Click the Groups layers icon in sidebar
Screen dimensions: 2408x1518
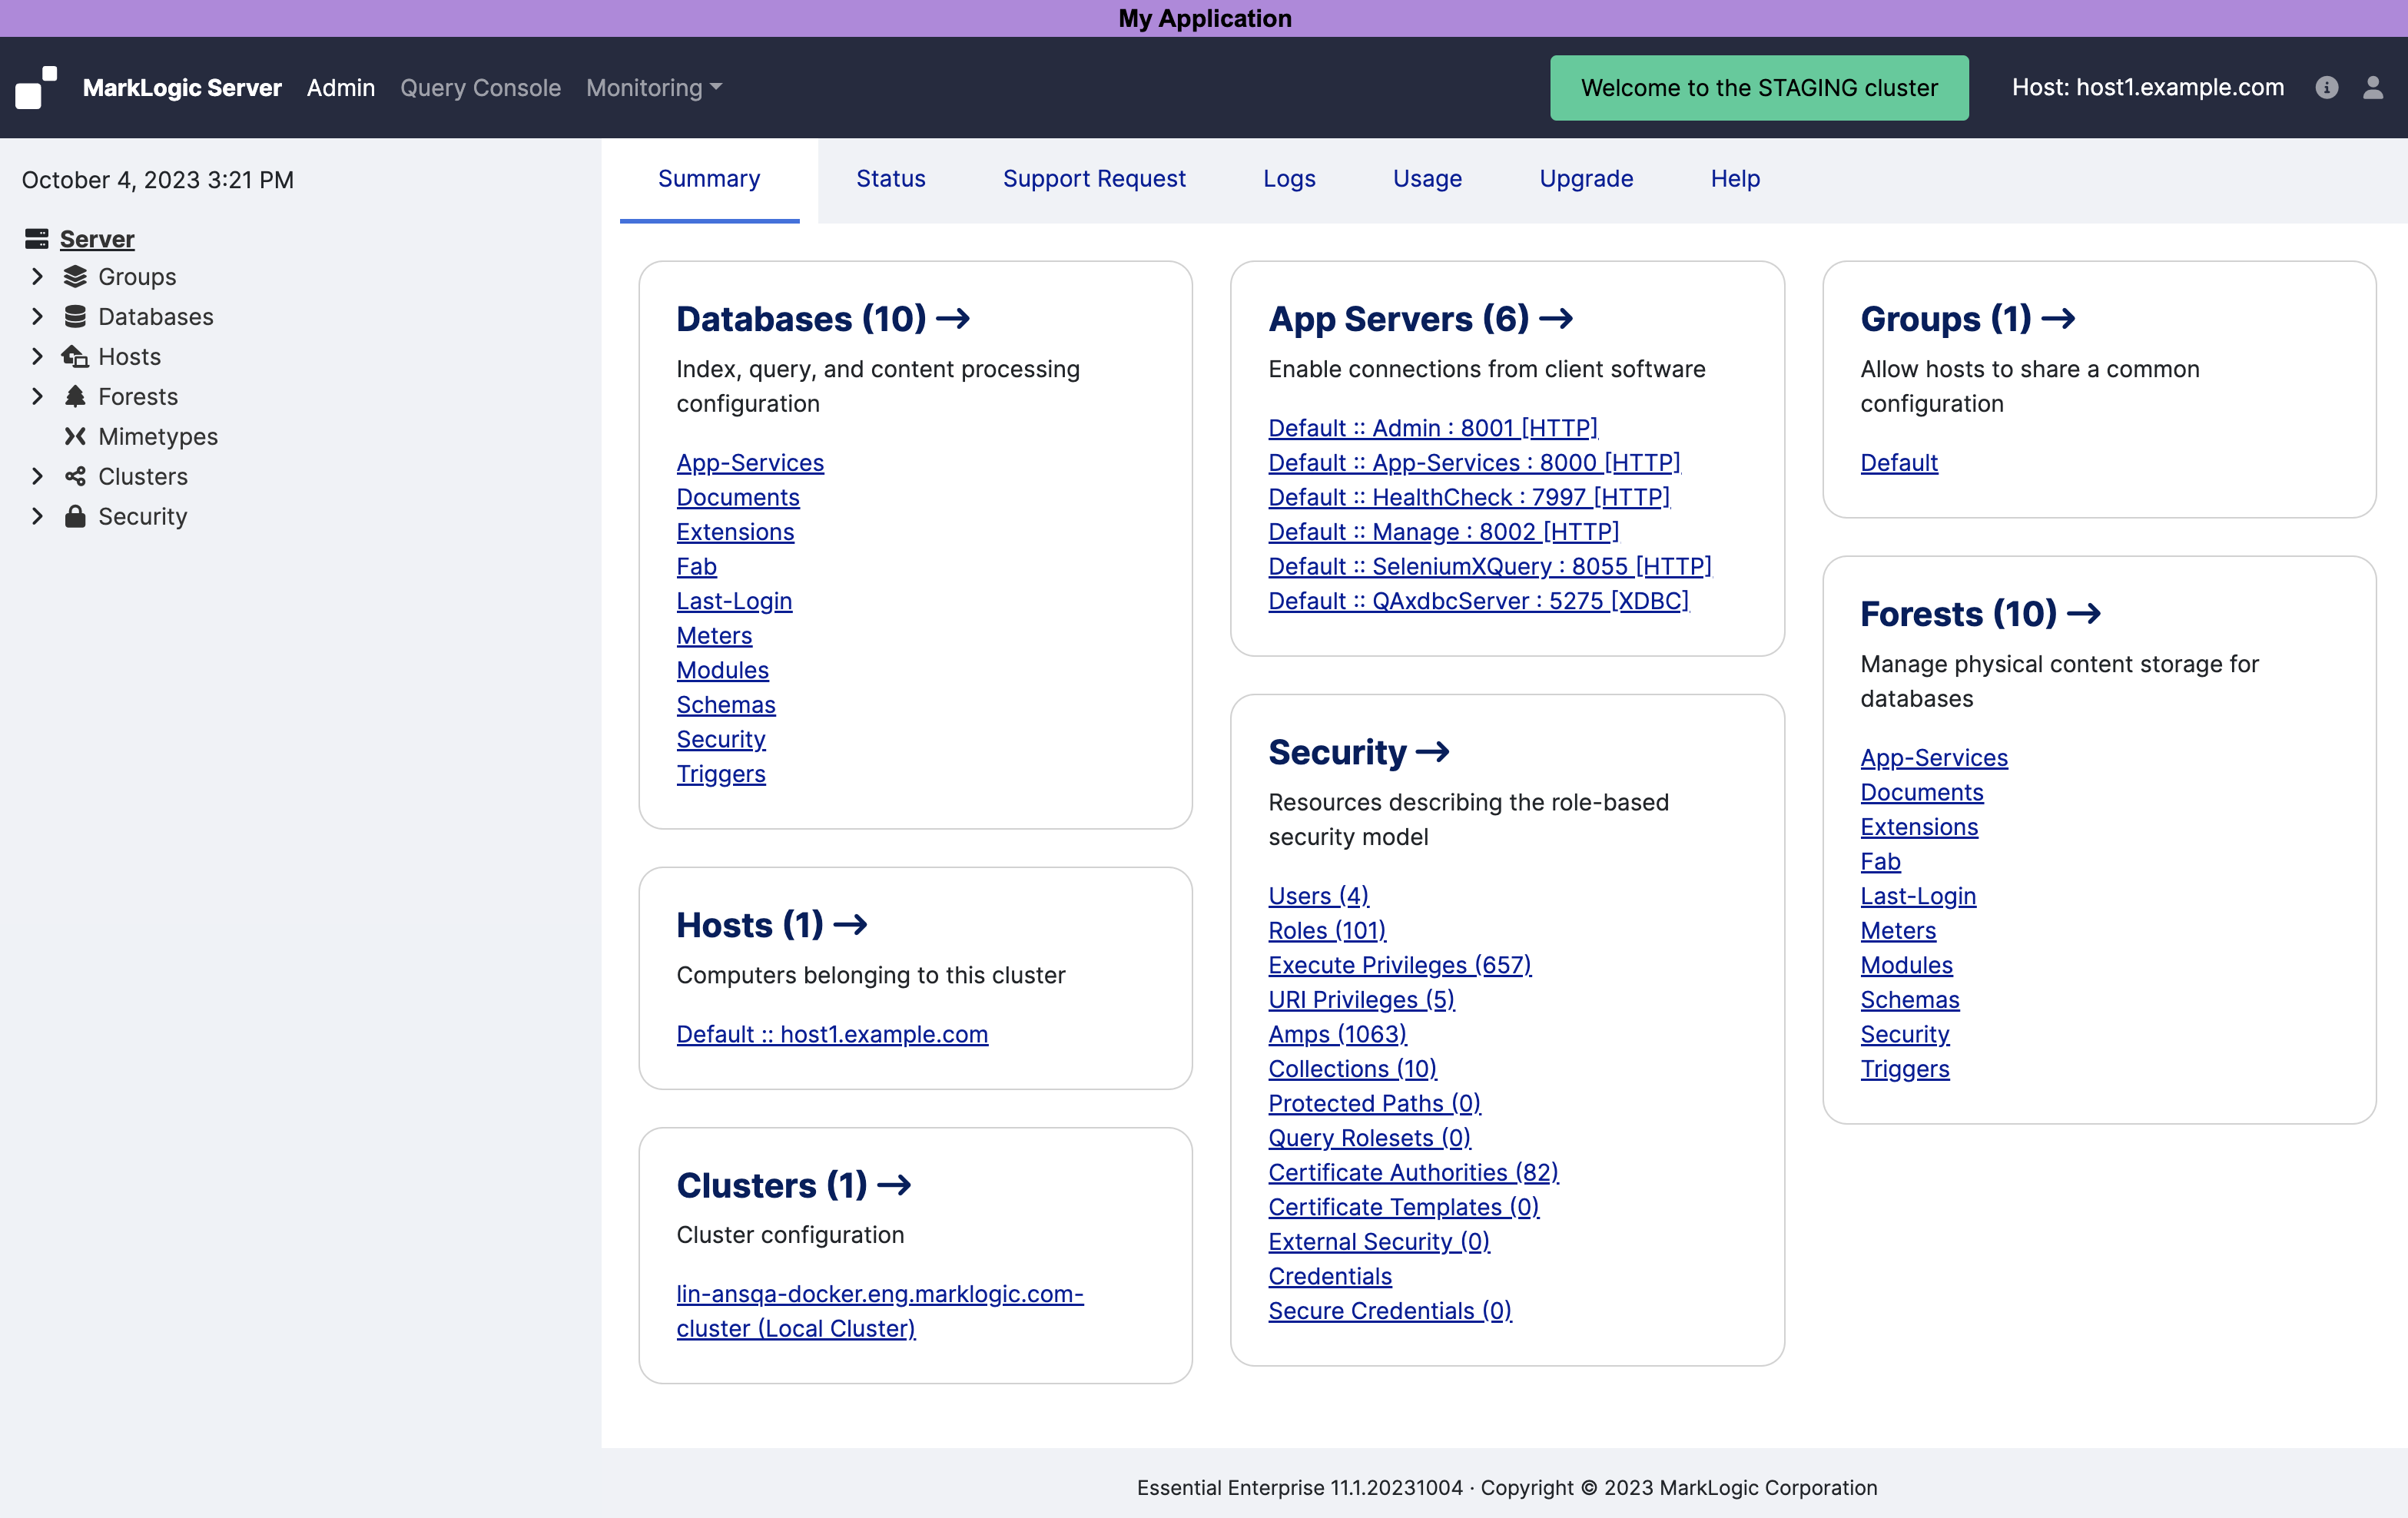click(75, 277)
